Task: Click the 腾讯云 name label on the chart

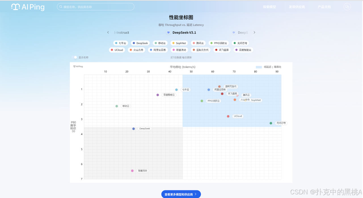Action: [x=246, y=95]
